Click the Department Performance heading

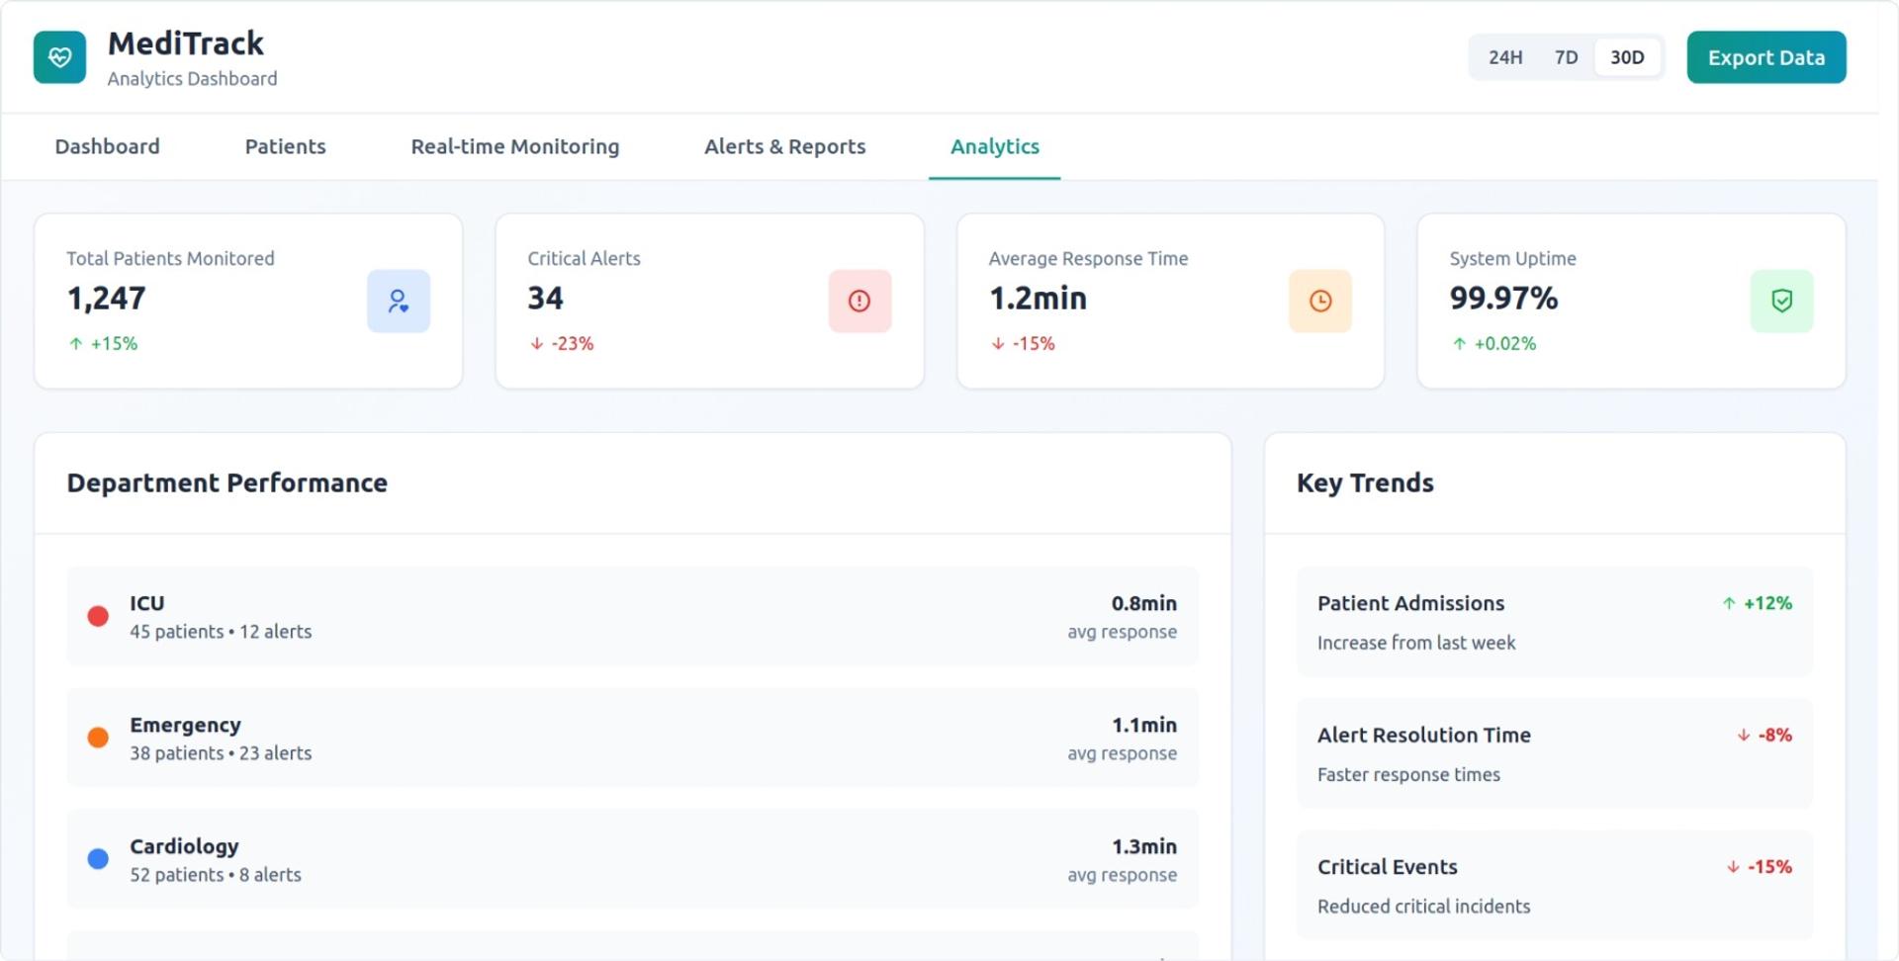[x=227, y=482]
